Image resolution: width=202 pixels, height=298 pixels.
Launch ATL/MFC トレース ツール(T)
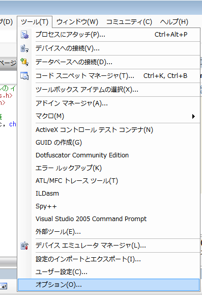click(109, 181)
